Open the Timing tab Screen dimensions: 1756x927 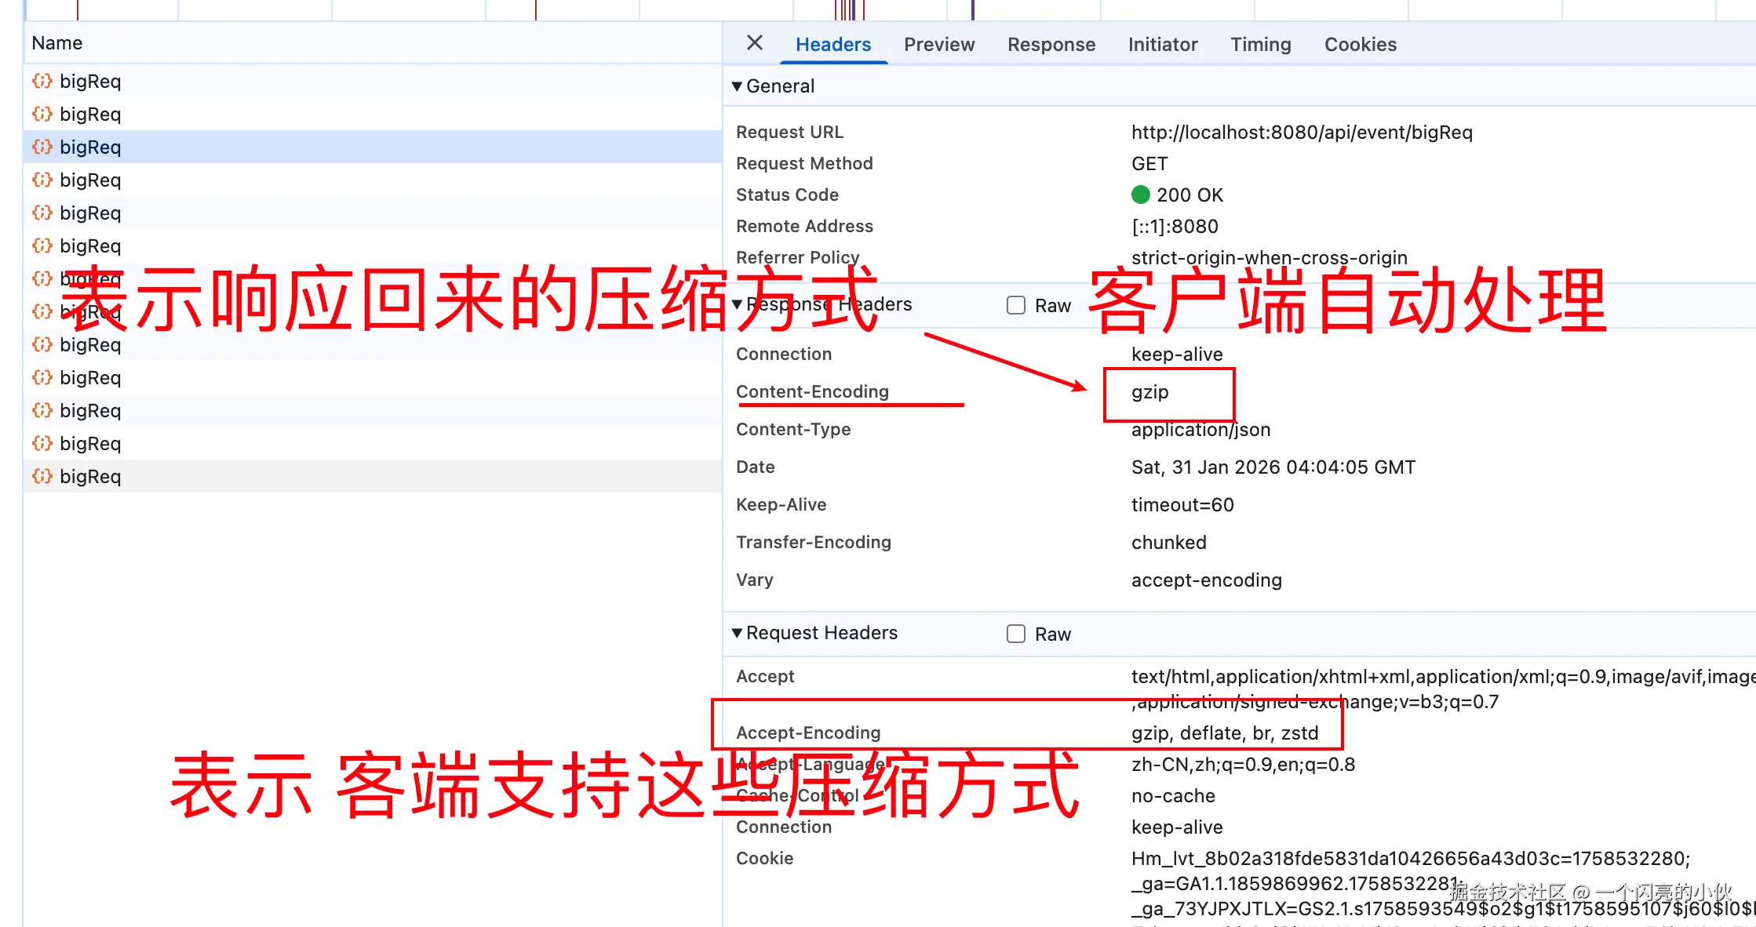coord(1260,45)
